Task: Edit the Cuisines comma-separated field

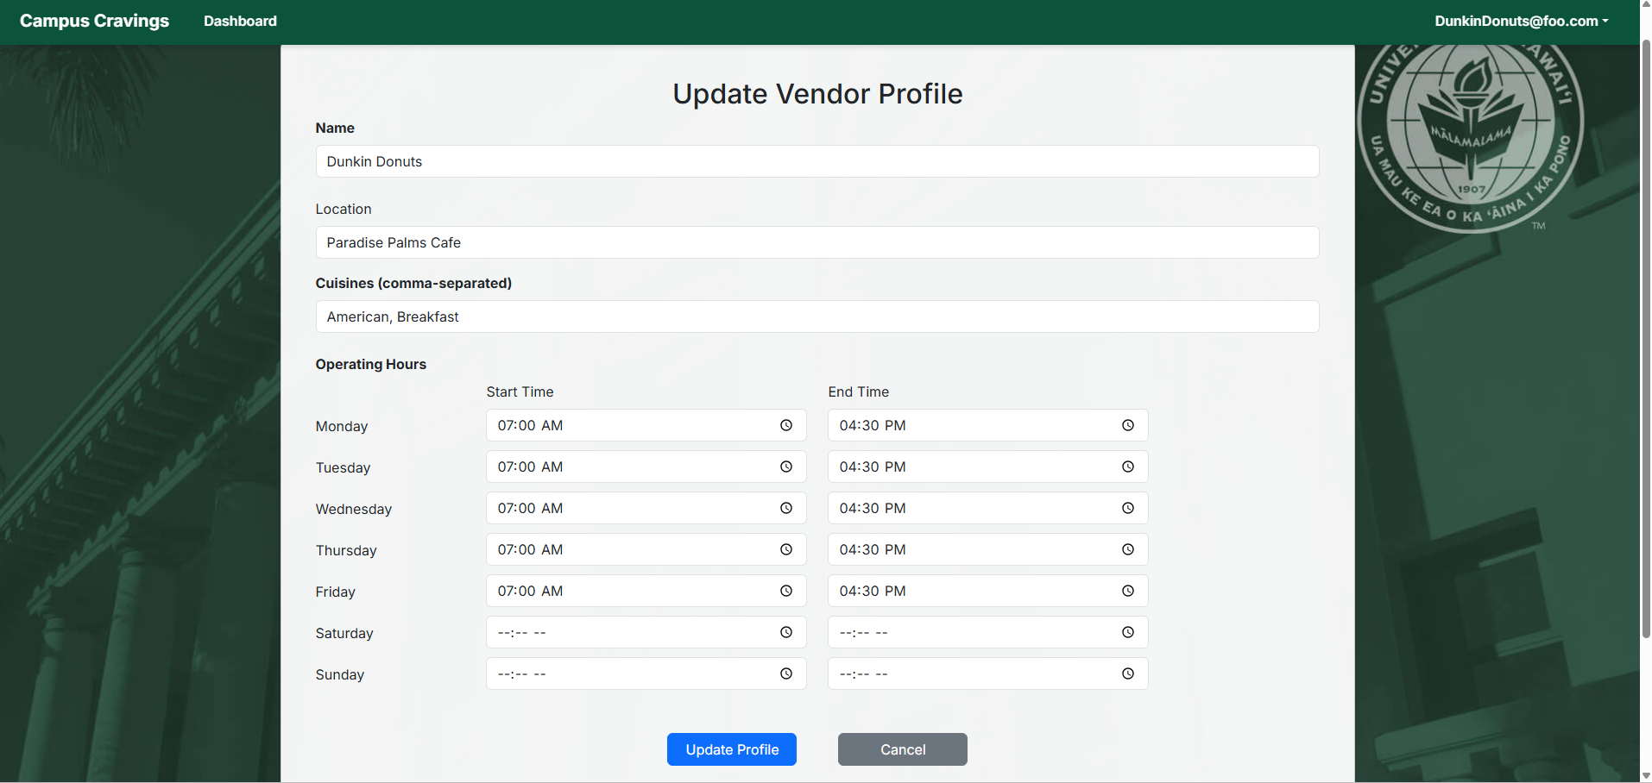Action: click(817, 316)
